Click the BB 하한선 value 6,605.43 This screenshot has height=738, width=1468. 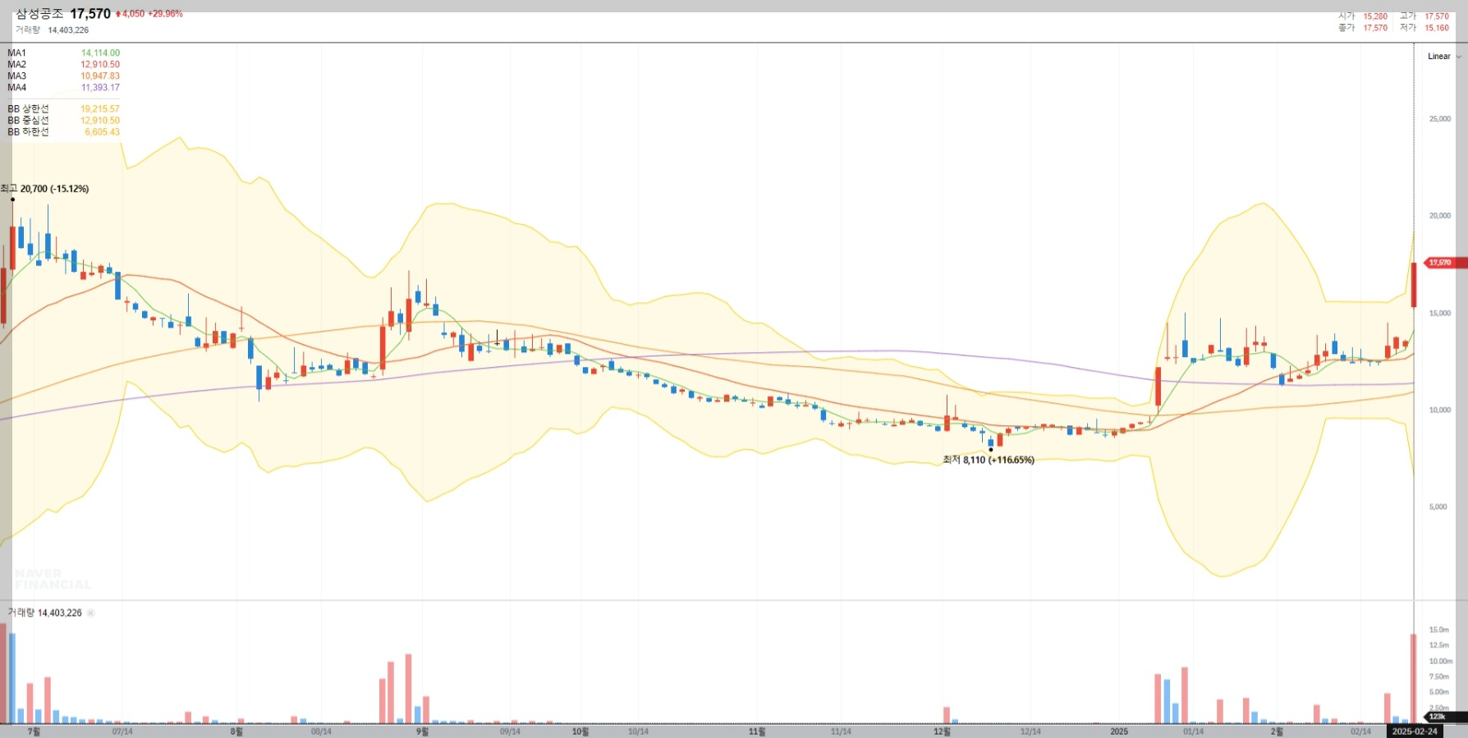point(103,131)
